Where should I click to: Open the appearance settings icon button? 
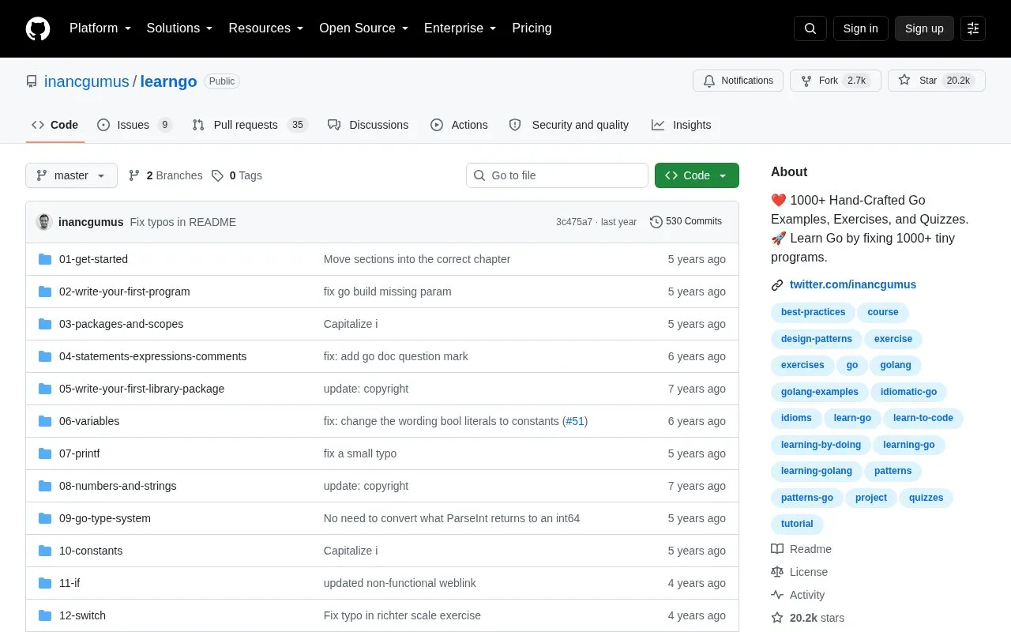pyautogui.click(x=973, y=28)
